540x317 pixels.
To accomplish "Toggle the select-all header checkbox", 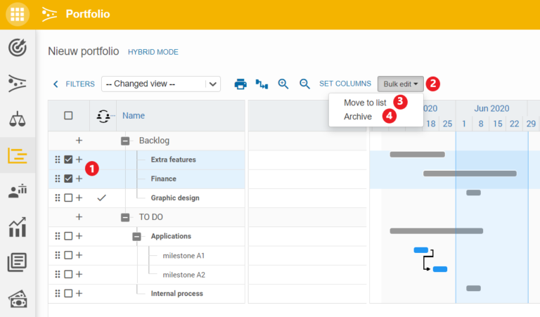I will coord(68,115).
